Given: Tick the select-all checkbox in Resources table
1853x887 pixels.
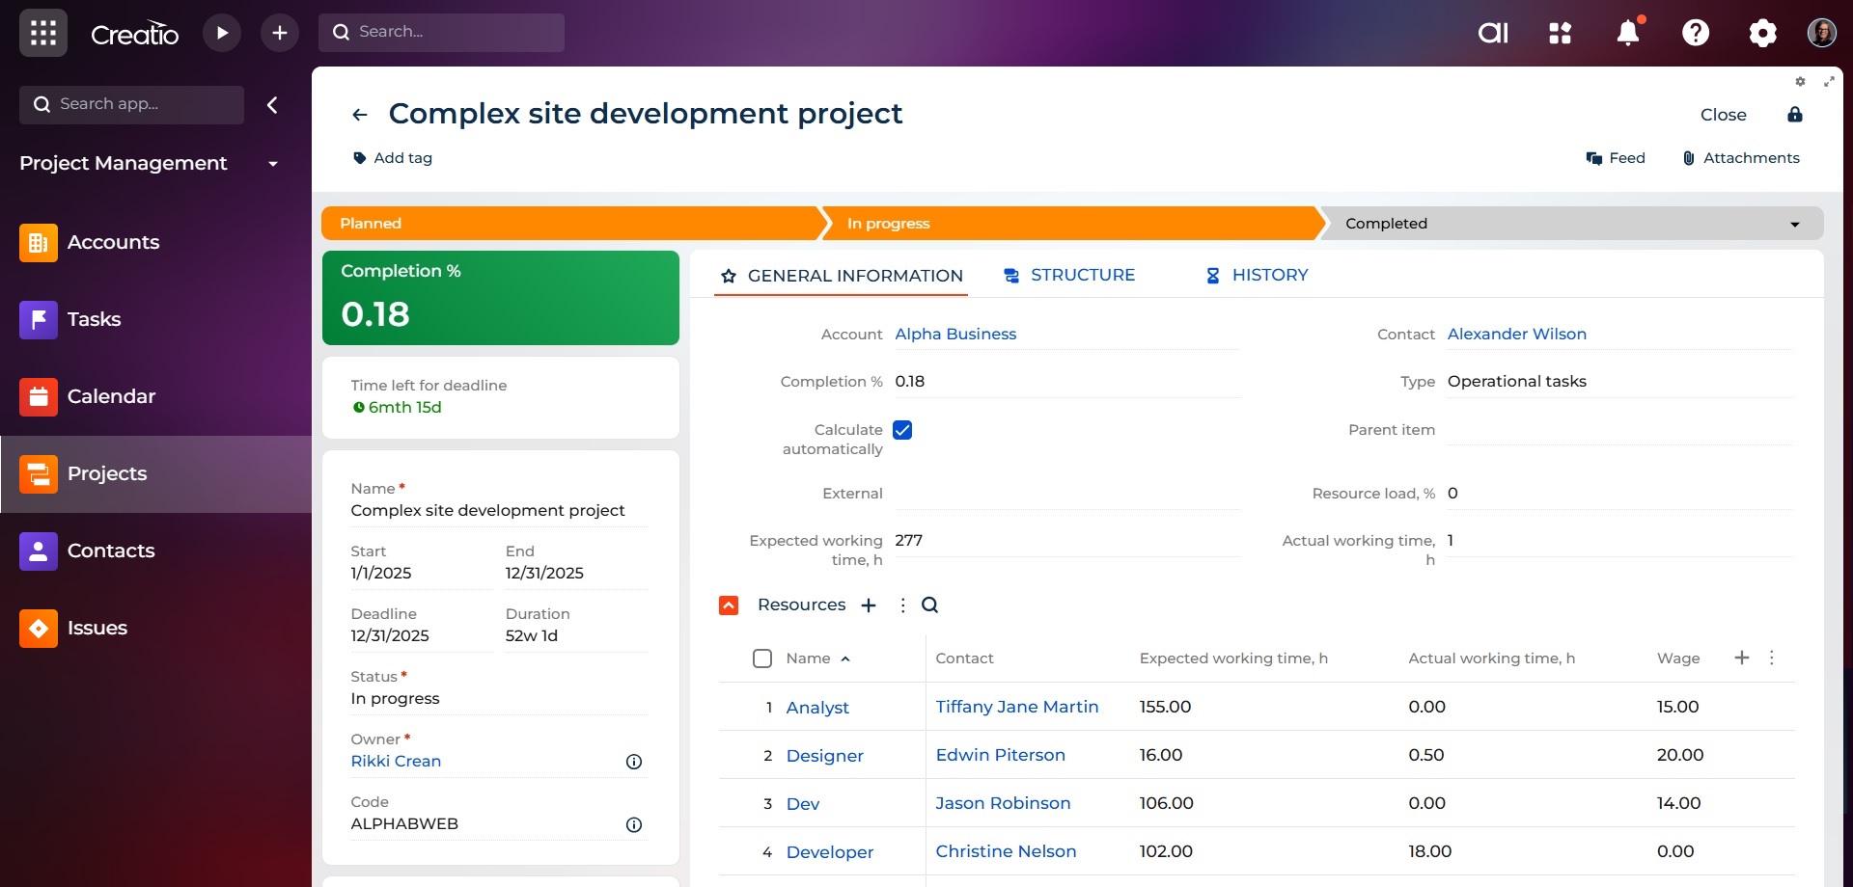Looking at the screenshot, I should click(x=762, y=659).
